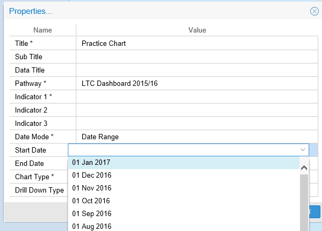Select 01 Oct 2016 start date
This screenshot has height=231, width=322.
pos(91,201)
